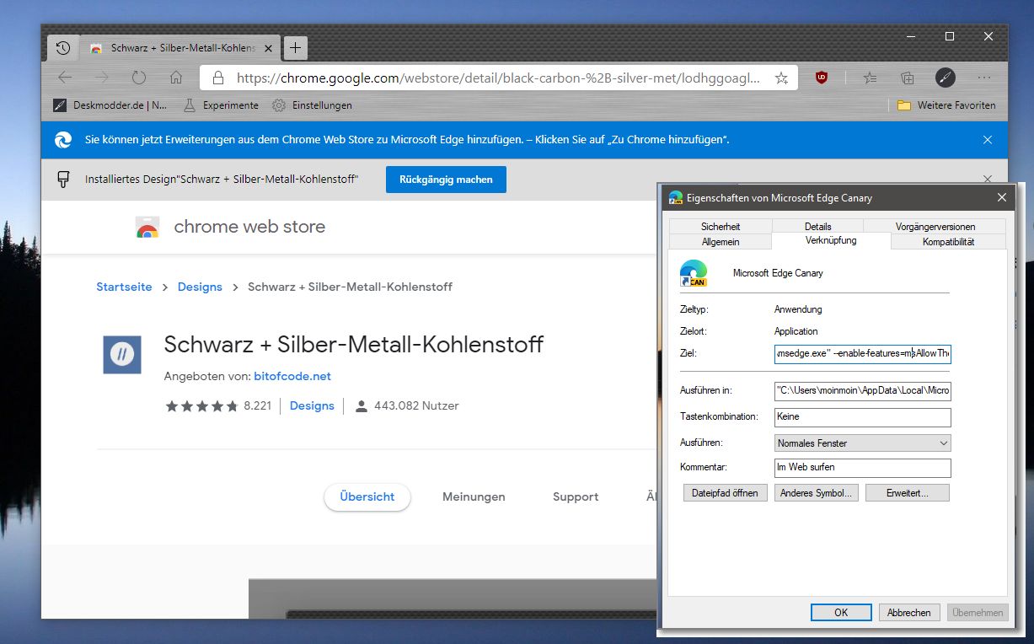This screenshot has height=644, width=1034.
Task: Click the address bar padlock icon
Action: click(x=218, y=78)
